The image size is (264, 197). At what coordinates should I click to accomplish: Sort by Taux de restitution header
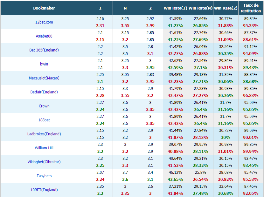(x=251, y=8)
